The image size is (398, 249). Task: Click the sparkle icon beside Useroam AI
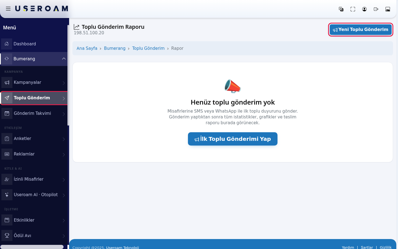[7, 195]
